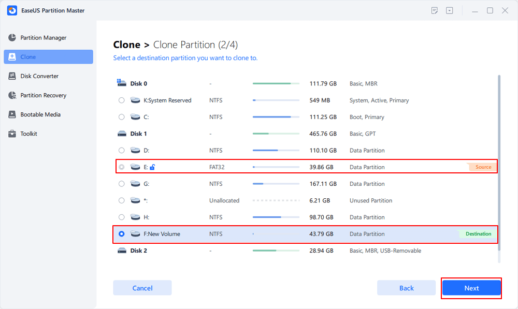
Task: Click the Disk Converter sidebar icon
Action: (12, 76)
